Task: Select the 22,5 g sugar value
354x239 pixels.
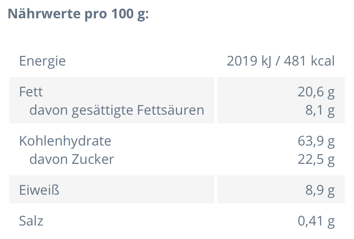Action: 316,159
